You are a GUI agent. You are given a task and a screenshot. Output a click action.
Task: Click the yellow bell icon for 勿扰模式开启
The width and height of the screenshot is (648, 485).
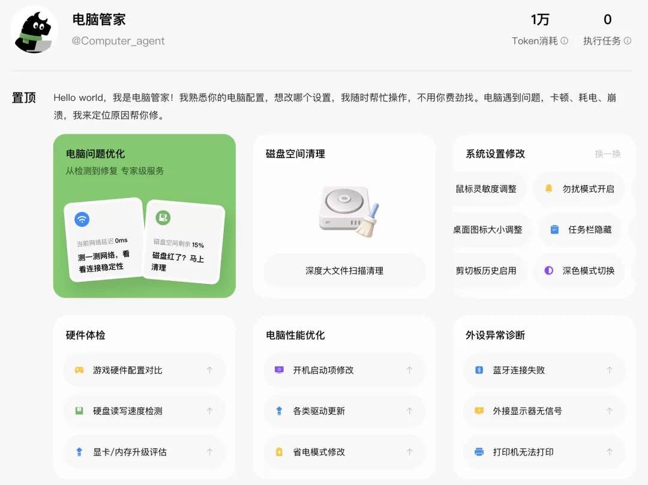point(548,188)
